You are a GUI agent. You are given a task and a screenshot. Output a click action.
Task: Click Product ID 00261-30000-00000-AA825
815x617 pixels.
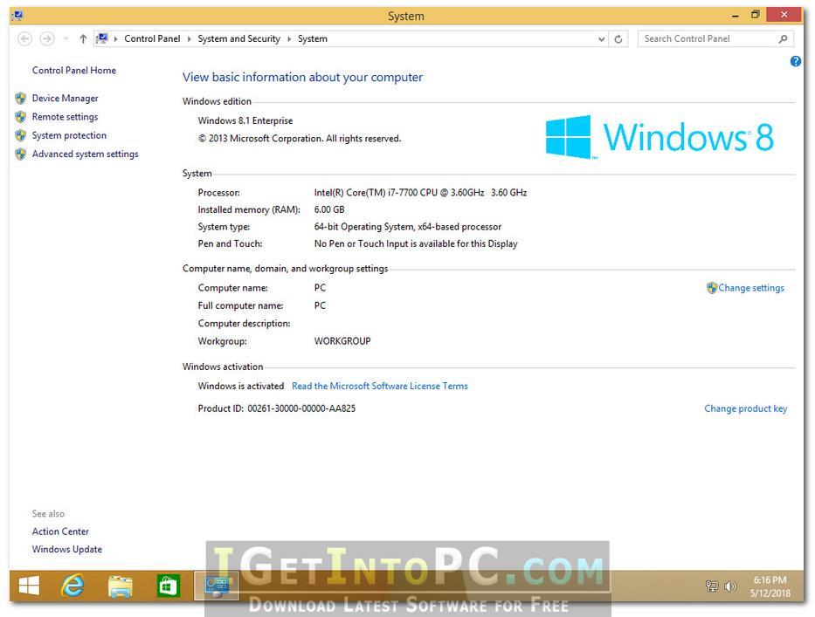(277, 408)
